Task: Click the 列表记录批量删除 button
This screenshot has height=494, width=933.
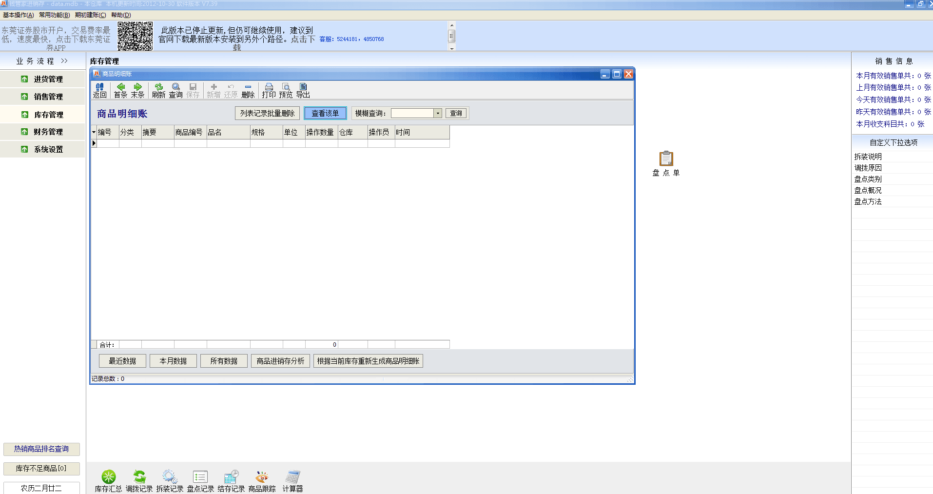Action: pyautogui.click(x=267, y=113)
